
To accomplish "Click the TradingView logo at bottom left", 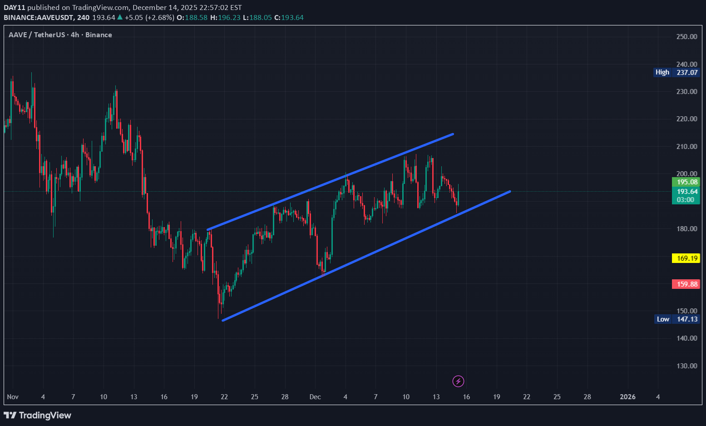I will [37, 415].
